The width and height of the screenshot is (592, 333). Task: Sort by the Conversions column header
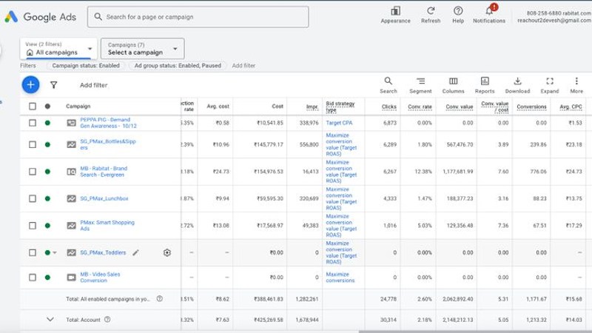(531, 107)
